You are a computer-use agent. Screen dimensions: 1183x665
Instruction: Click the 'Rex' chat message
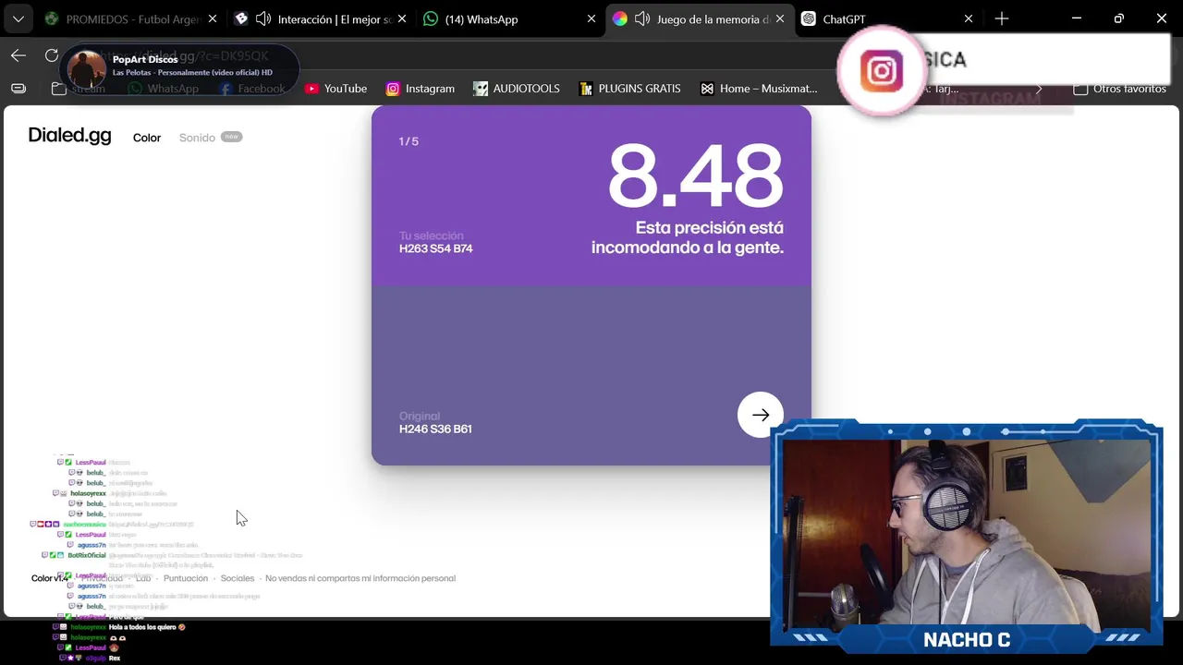pos(115,659)
